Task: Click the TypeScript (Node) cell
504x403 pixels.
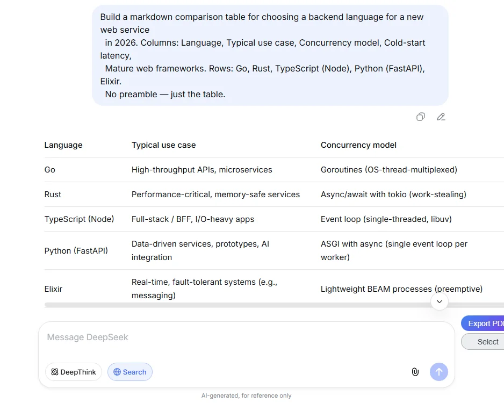Action: [79, 219]
